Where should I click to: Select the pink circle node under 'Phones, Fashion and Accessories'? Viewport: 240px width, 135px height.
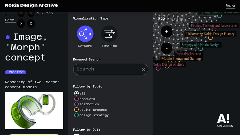(214, 29)
